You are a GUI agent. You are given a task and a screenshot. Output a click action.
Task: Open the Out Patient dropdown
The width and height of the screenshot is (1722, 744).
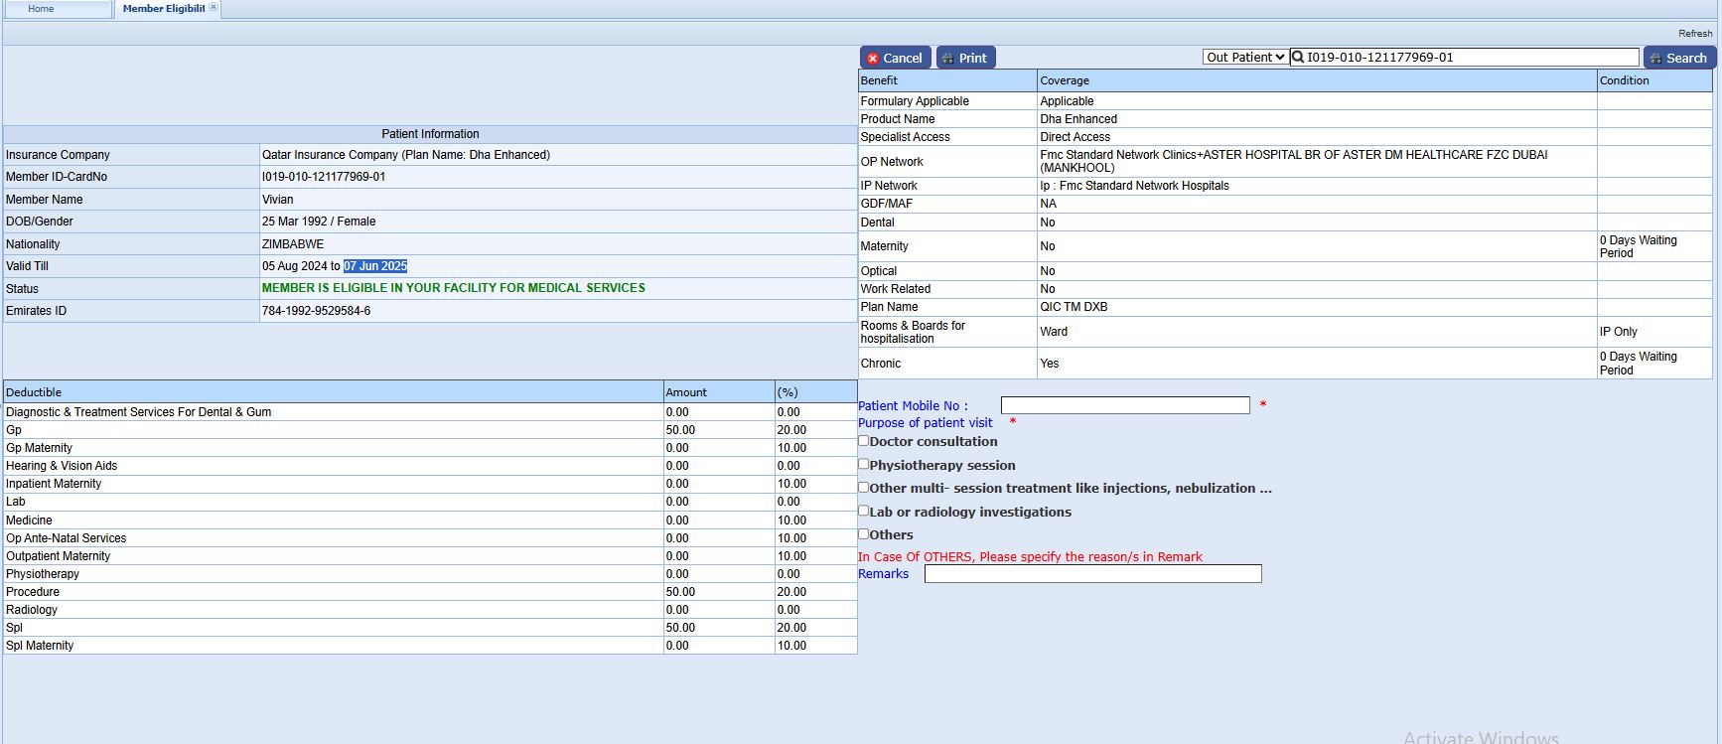[1245, 58]
